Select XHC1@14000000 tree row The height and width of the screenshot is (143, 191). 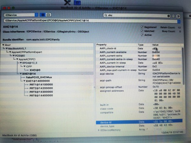pos(38,81)
